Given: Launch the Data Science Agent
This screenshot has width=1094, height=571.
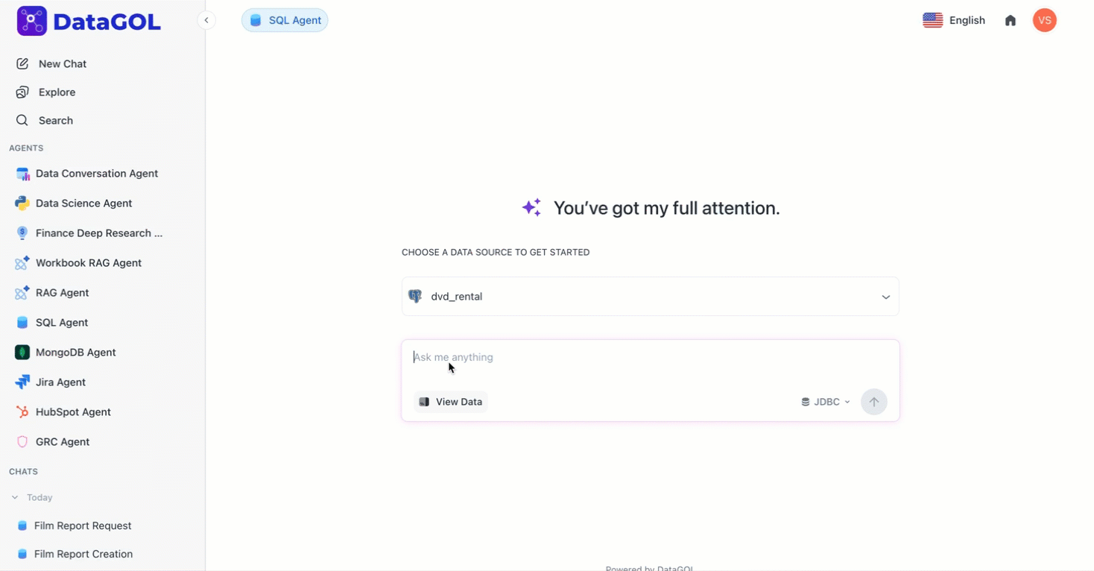Looking at the screenshot, I should [x=83, y=203].
